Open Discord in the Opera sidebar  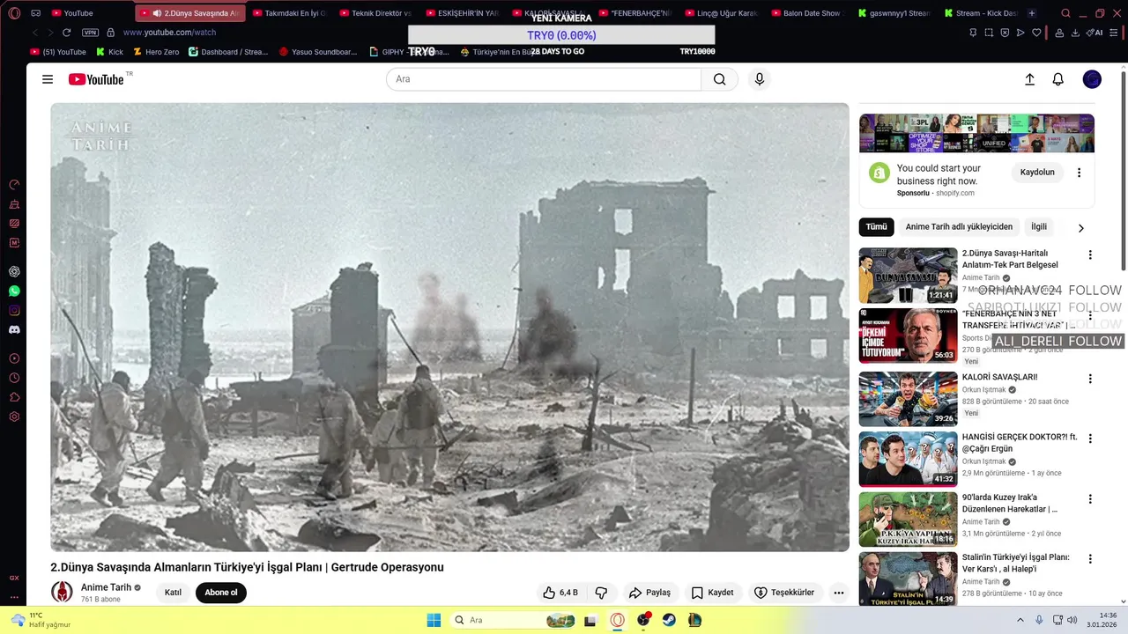tap(14, 329)
